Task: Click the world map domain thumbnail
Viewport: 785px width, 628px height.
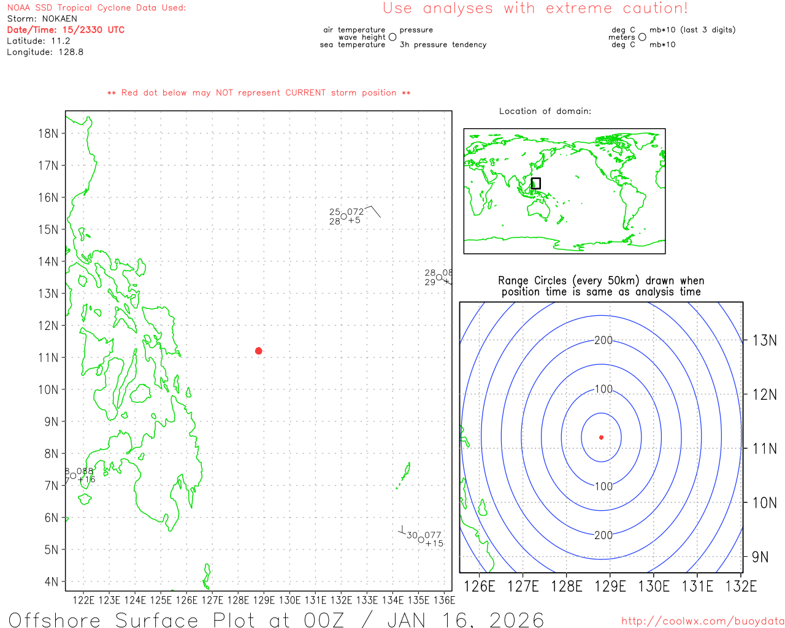Action: [x=564, y=191]
